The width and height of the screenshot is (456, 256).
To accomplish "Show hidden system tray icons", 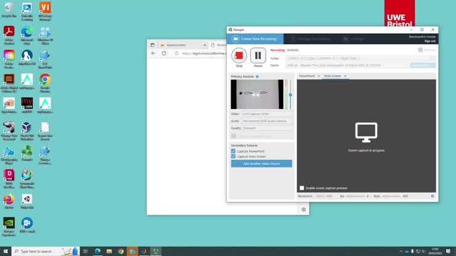I will pos(401,251).
